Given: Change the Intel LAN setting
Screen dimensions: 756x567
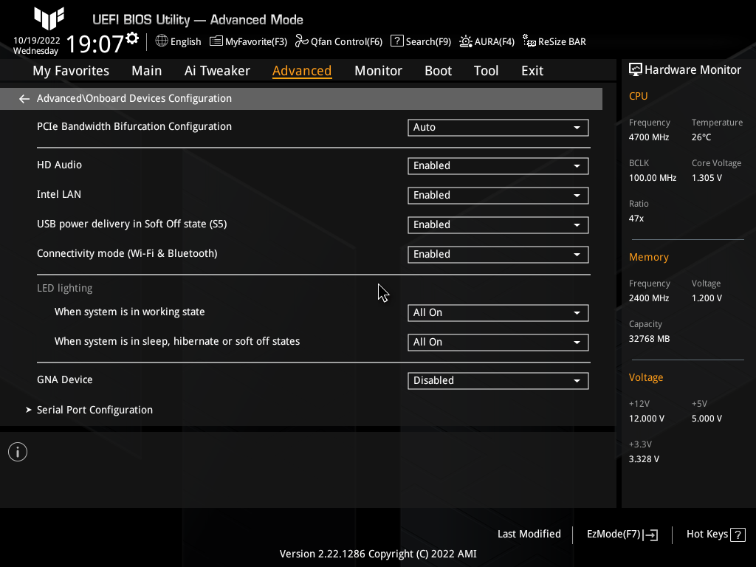Looking at the screenshot, I should click(x=498, y=195).
